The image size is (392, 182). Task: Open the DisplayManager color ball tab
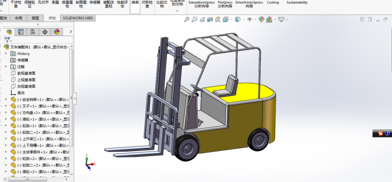click(x=57, y=31)
